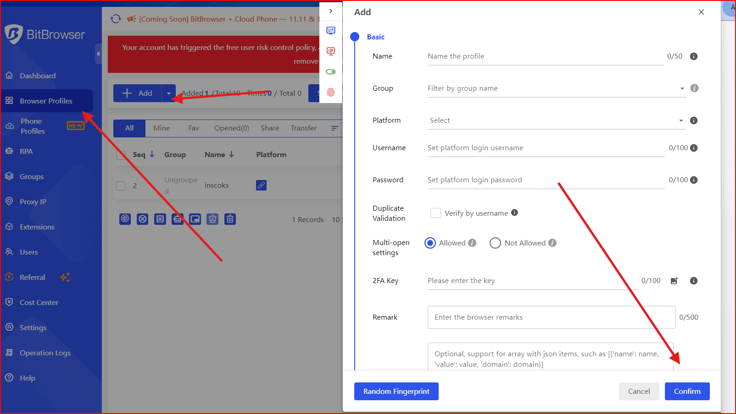Click the info icon beside Username counter
The width and height of the screenshot is (736, 414).
coord(694,148)
